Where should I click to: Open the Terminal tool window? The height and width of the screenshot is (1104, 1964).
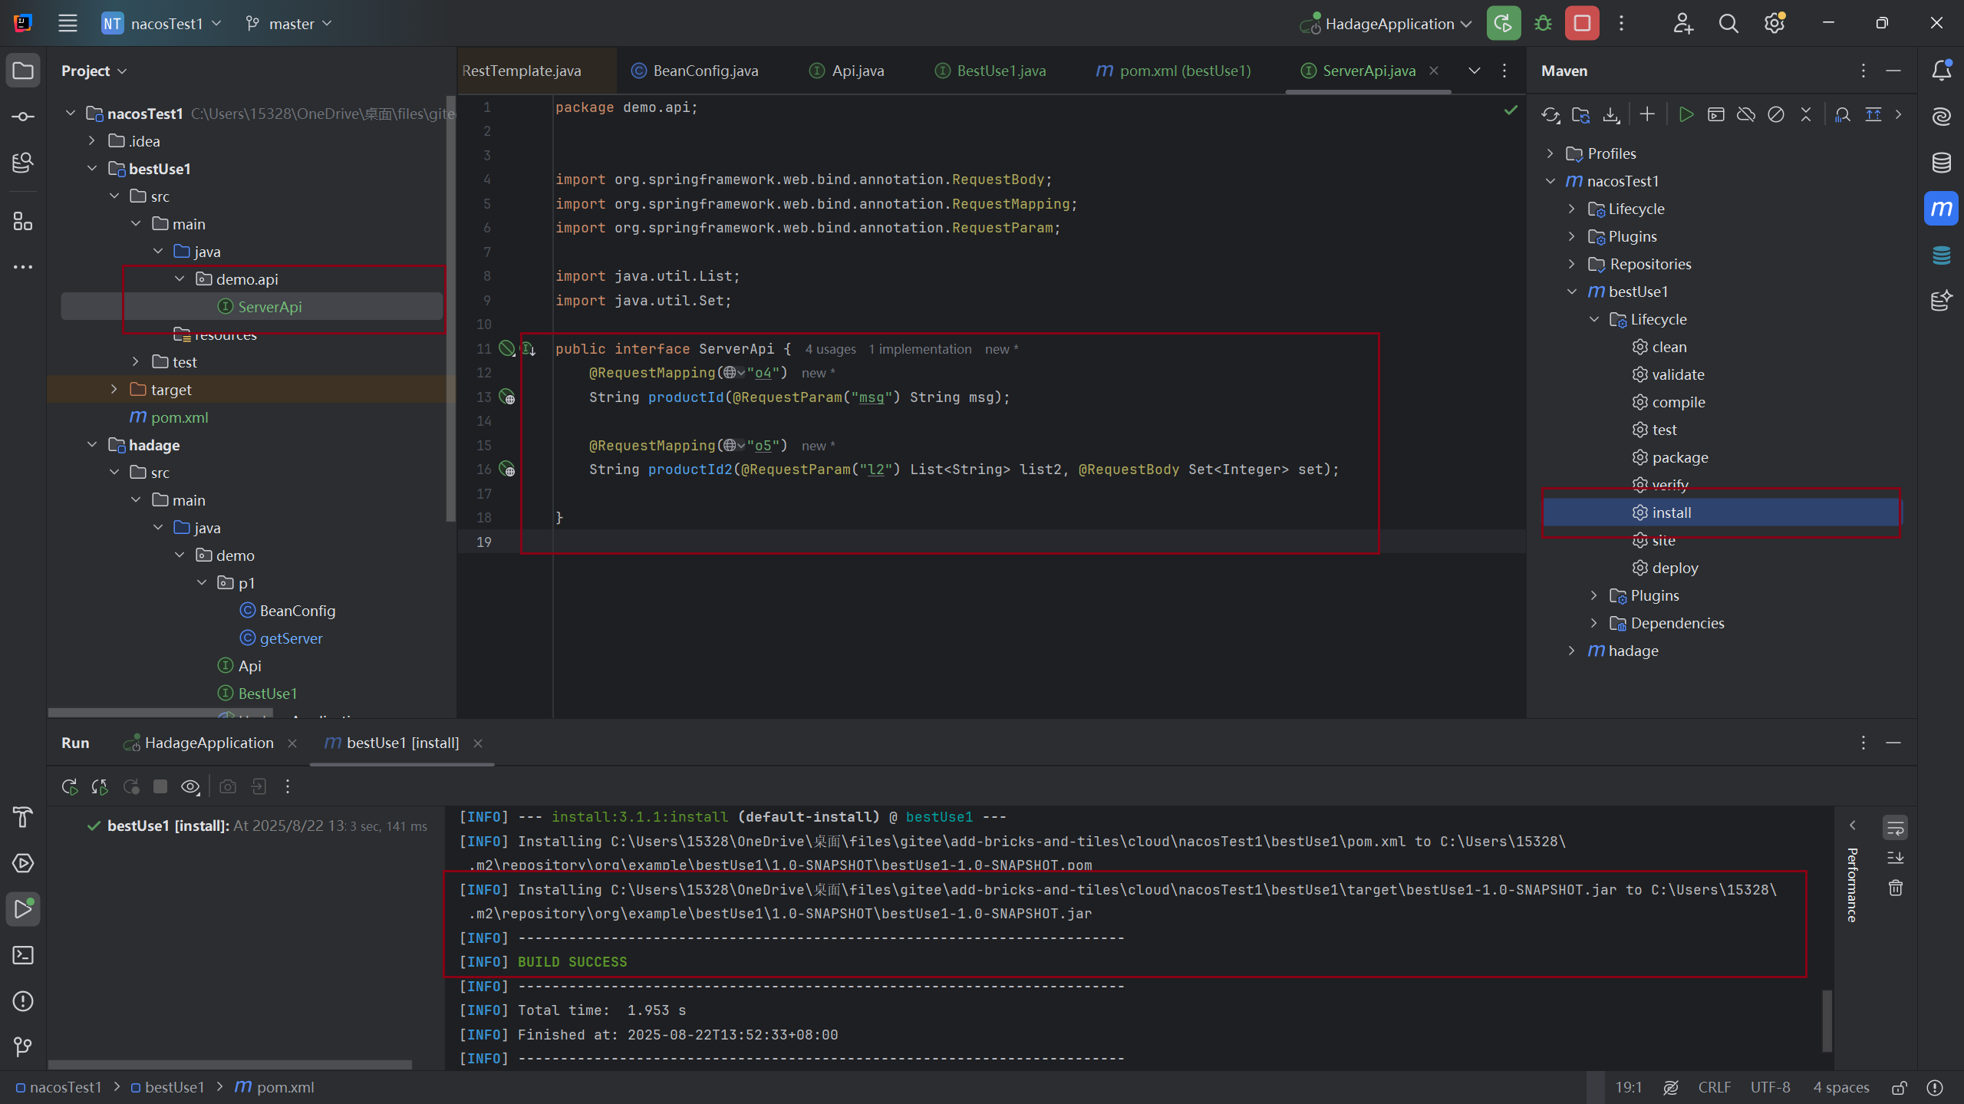[x=23, y=955]
